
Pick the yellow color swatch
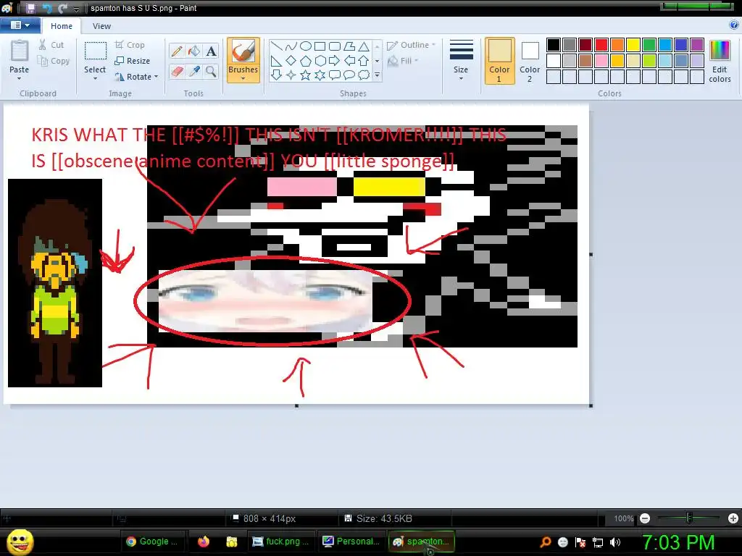pos(633,45)
